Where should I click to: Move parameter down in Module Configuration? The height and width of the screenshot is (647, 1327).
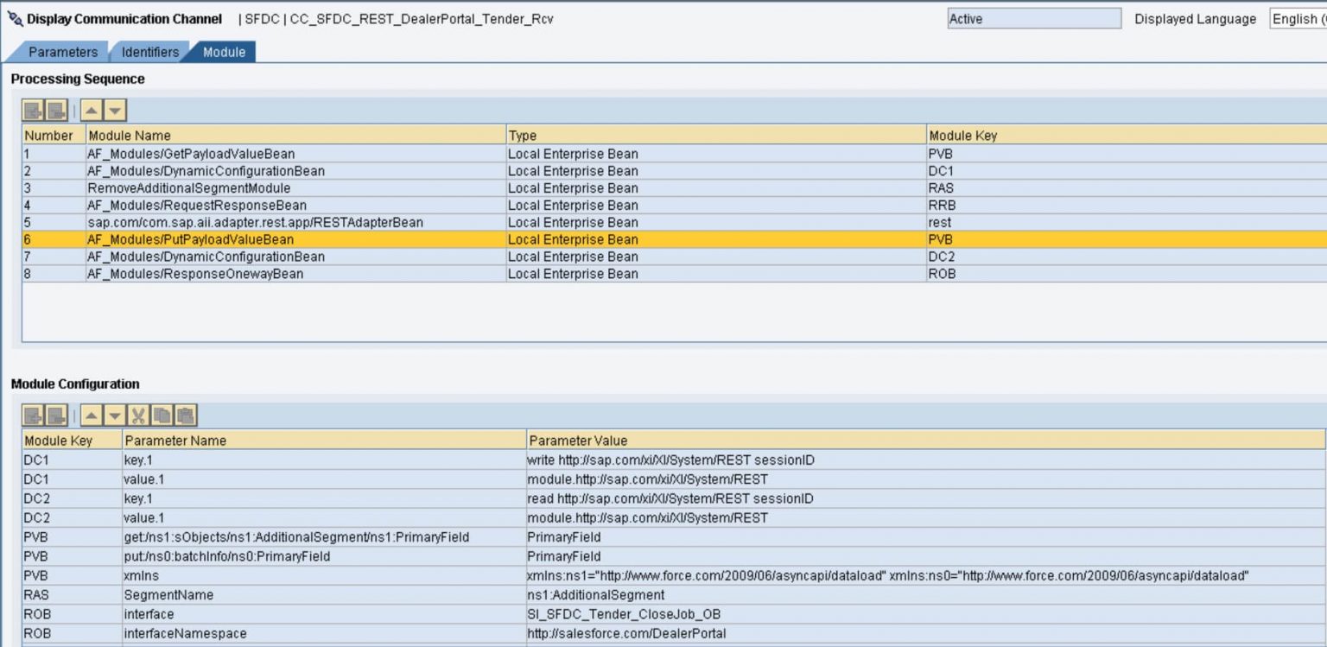(116, 415)
